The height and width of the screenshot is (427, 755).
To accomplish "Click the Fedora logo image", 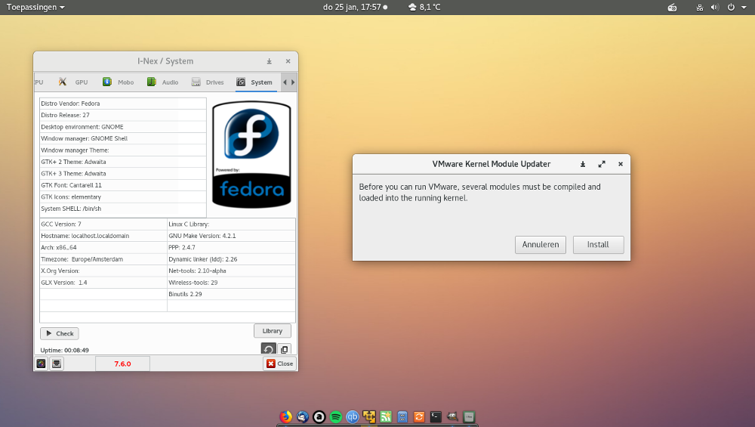I will point(252,155).
